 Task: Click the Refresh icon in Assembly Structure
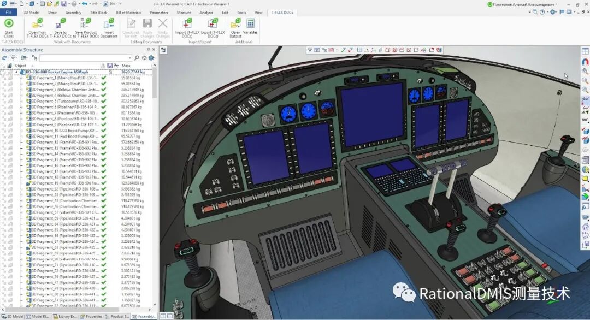click(4, 58)
